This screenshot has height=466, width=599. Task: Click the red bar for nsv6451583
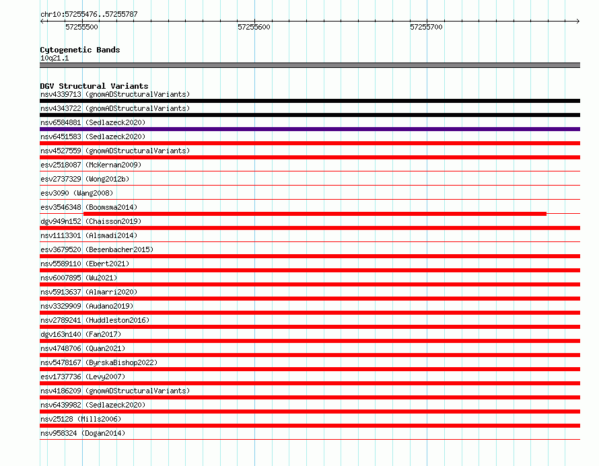310,143
